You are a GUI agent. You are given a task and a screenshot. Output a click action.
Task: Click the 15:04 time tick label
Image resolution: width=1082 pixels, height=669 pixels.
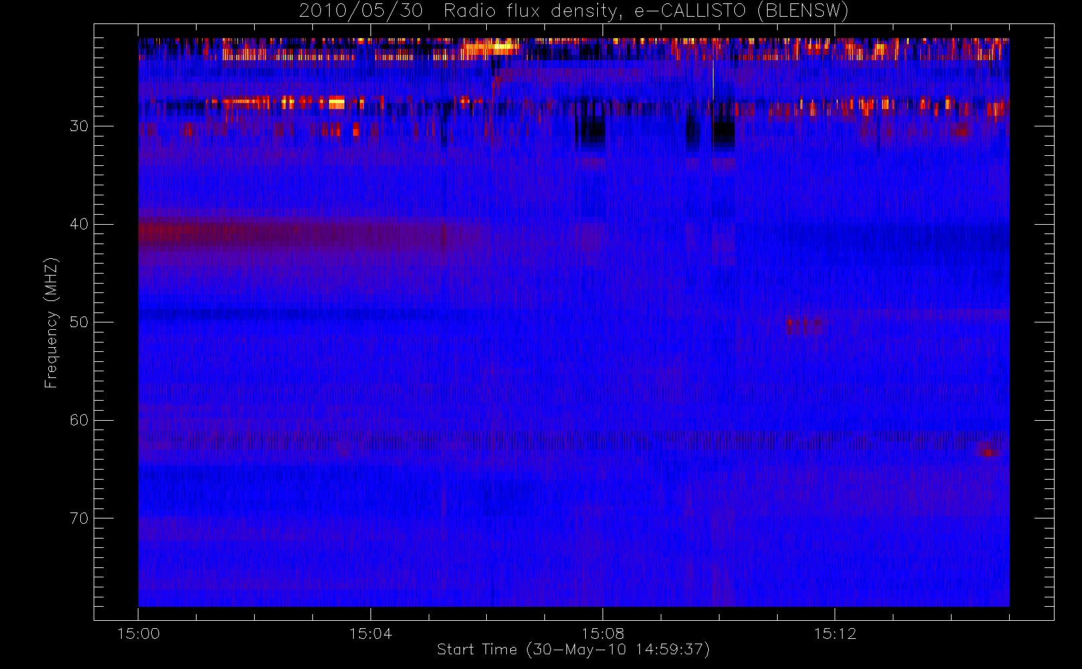(370, 634)
